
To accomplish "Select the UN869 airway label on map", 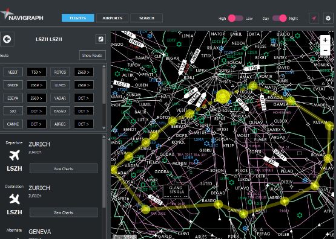I will coord(195,56).
